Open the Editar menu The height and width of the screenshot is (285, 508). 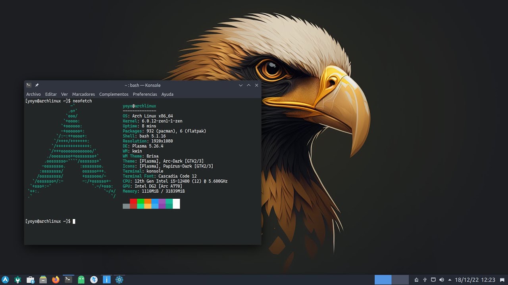[51, 94]
